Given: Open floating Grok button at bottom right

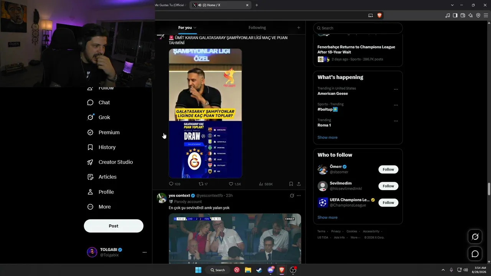Looking at the screenshot, I should 475,237.
